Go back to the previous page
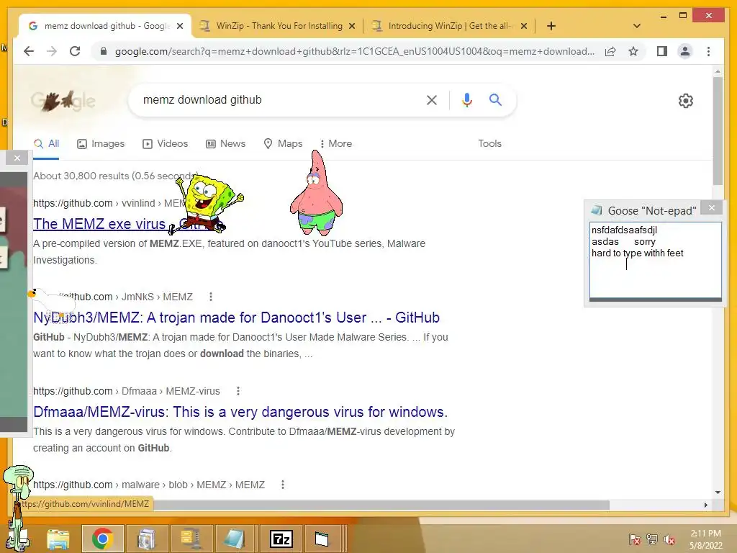 pyautogui.click(x=29, y=51)
